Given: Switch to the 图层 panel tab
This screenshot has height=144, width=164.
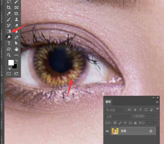Looking at the screenshot, I should pos(108,102).
